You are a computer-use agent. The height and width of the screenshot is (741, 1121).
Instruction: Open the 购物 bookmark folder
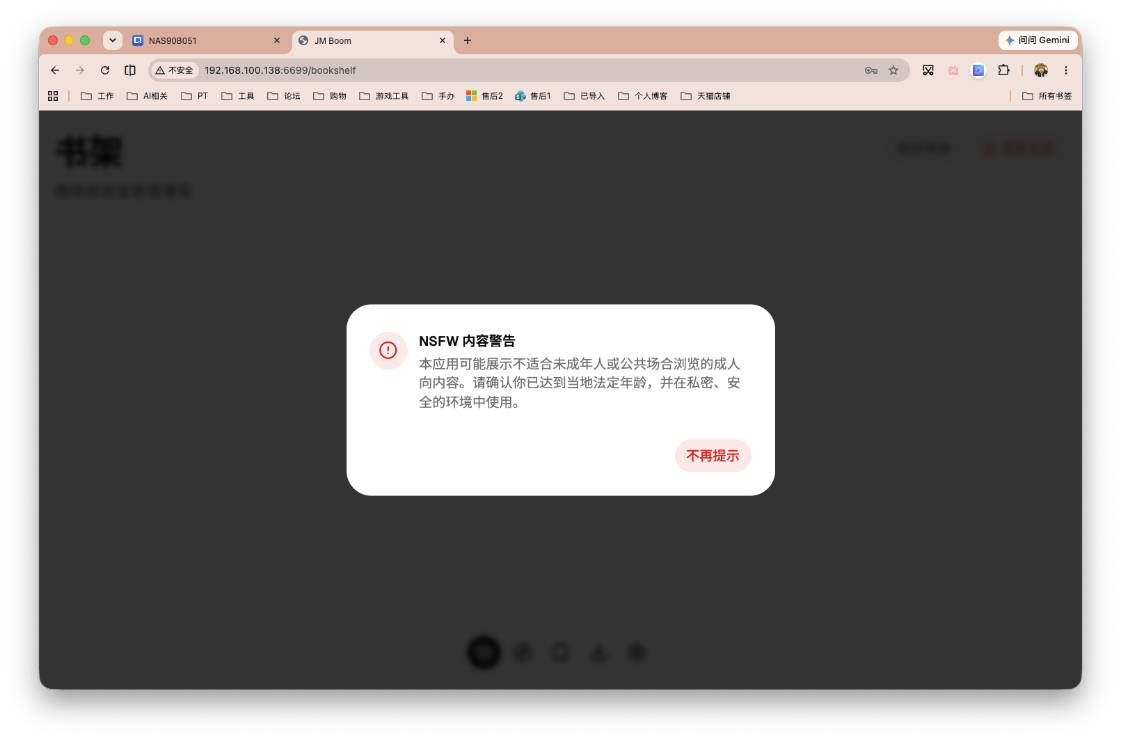coord(330,96)
